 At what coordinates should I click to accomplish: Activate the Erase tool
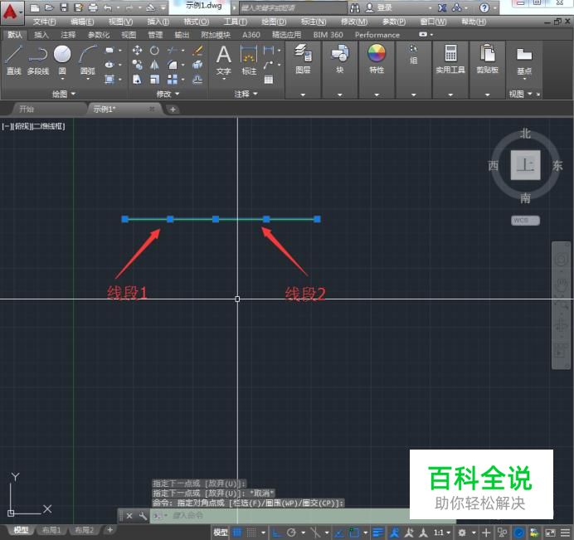point(197,50)
